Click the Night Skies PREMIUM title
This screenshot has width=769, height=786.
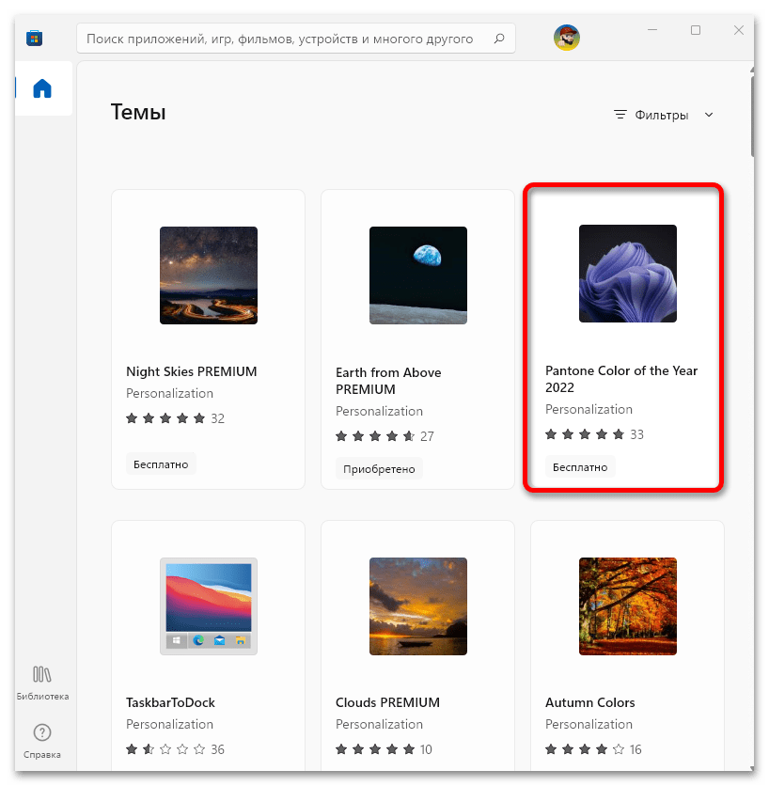[192, 371]
